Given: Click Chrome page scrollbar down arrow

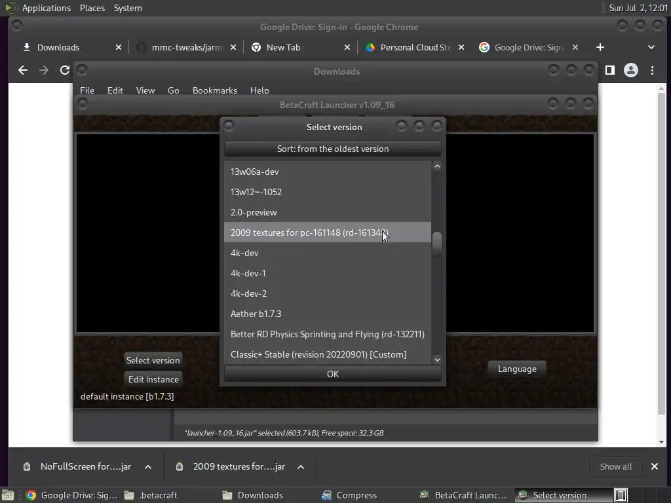Looking at the screenshot, I should pyautogui.click(x=662, y=442).
